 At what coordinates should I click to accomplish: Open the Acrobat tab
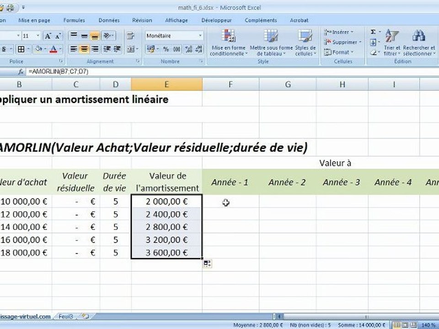pos(299,21)
